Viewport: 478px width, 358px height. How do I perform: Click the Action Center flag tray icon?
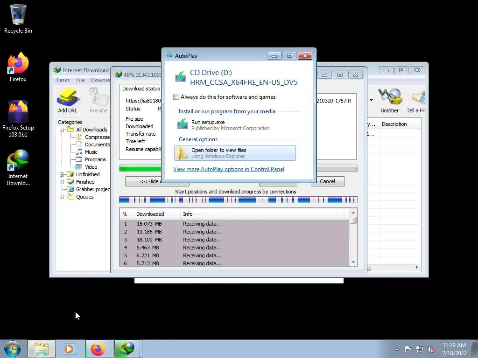click(408, 349)
